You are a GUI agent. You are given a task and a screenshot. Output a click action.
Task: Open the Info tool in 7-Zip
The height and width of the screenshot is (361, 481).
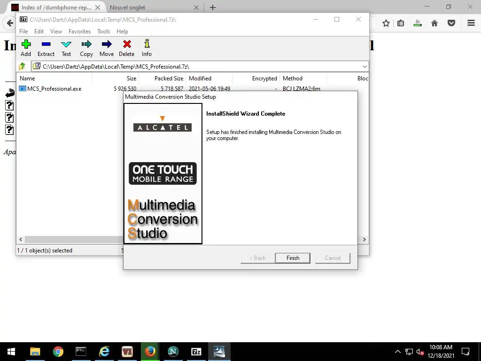coord(147,44)
